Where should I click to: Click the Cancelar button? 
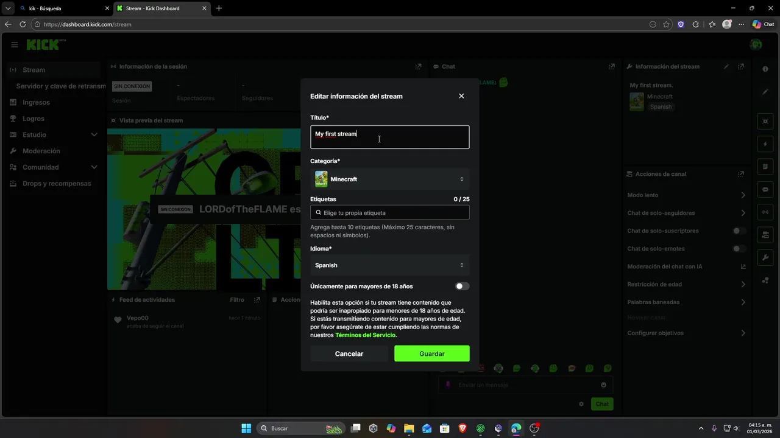(349, 353)
